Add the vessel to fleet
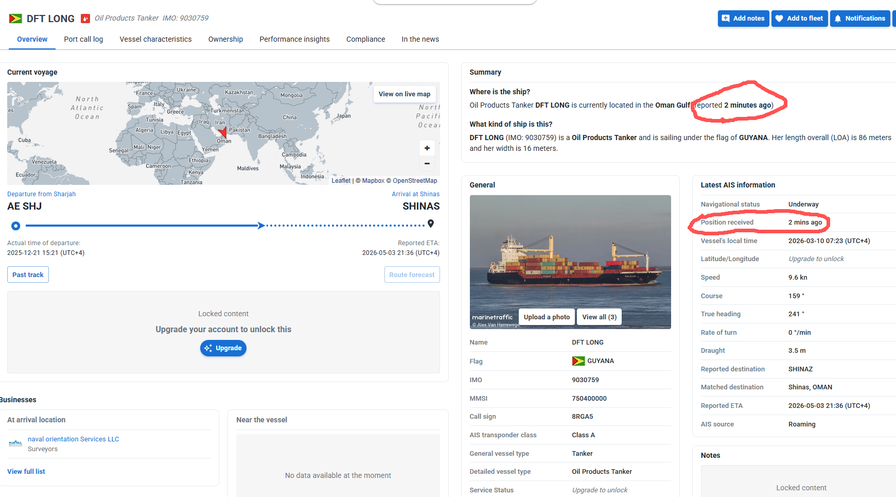 799,19
